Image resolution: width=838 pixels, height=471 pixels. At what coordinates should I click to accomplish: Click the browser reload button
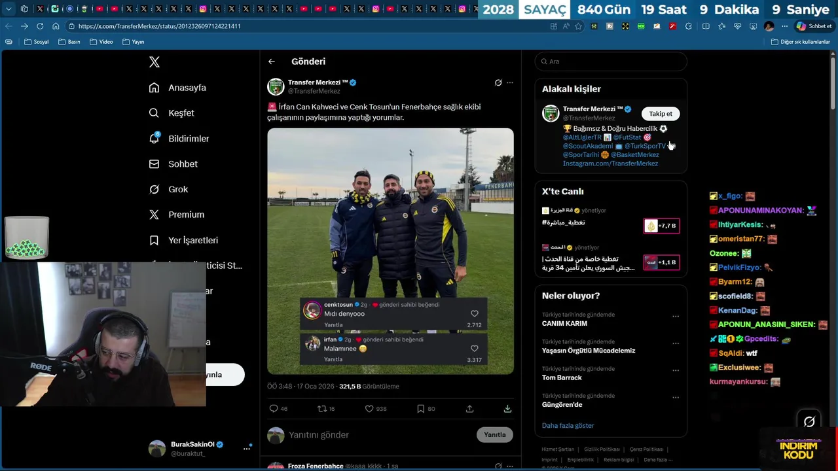pyautogui.click(x=40, y=26)
